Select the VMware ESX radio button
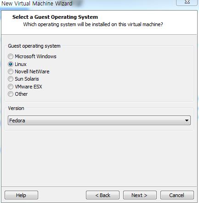Screen dimensions: 199x203 11,87
